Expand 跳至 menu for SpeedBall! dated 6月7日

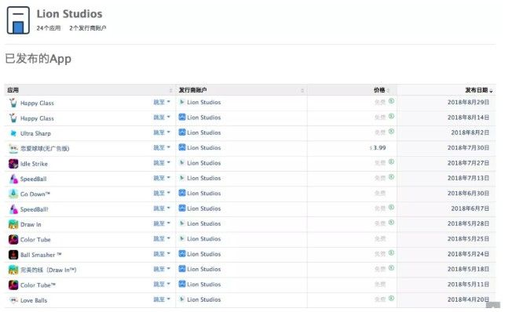162,209
